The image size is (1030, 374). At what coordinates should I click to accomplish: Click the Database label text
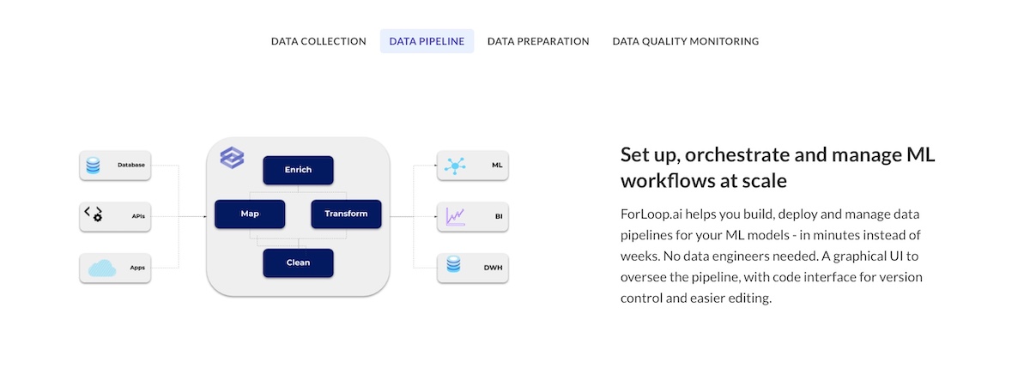(x=130, y=165)
